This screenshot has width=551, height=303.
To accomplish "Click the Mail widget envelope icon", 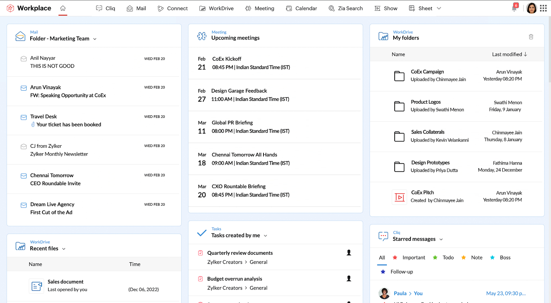I will (20, 36).
